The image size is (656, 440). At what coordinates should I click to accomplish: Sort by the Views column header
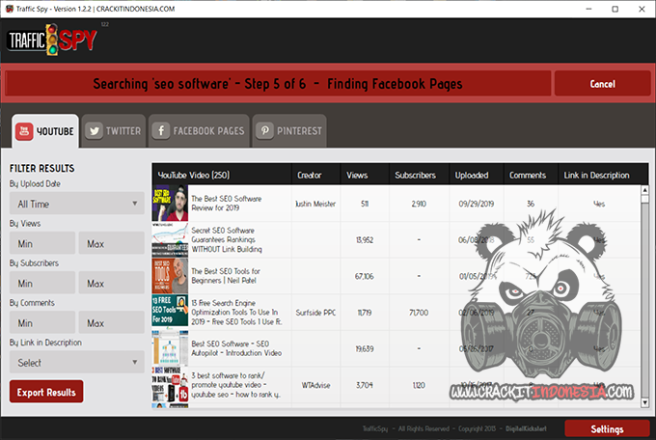(357, 176)
